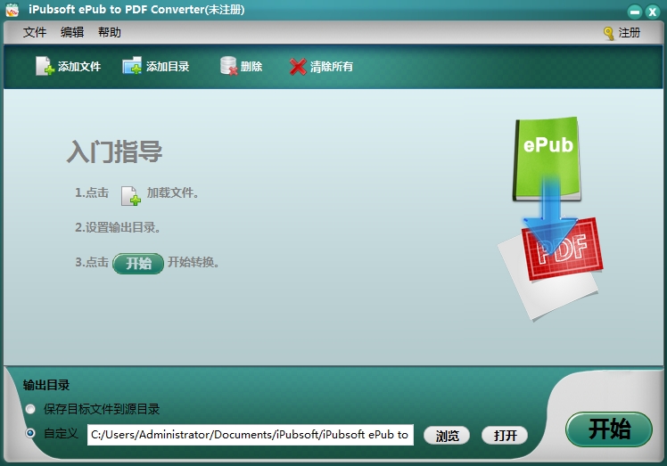The width and height of the screenshot is (667, 466).
Task: Open the 文件 menu
Action: tap(35, 32)
